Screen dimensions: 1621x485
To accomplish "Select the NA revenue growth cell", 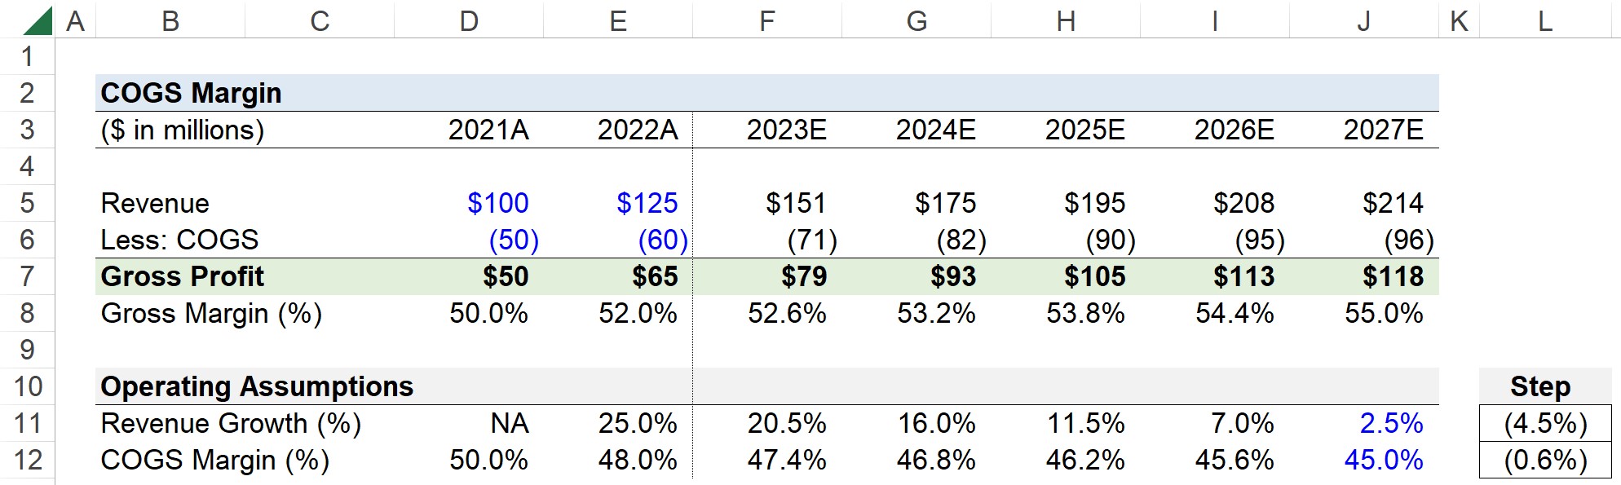I will coord(469,423).
